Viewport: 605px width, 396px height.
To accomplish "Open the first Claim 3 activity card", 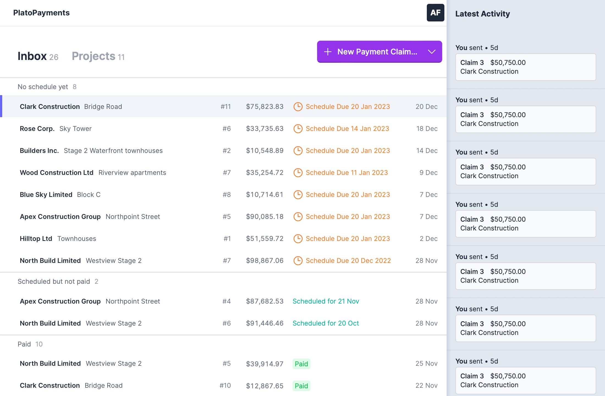I will coord(526,67).
